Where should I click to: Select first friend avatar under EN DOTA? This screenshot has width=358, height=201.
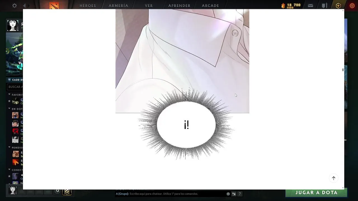15,115
